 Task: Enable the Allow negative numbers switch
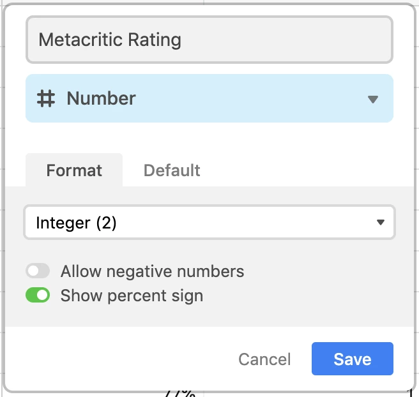click(38, 271)
